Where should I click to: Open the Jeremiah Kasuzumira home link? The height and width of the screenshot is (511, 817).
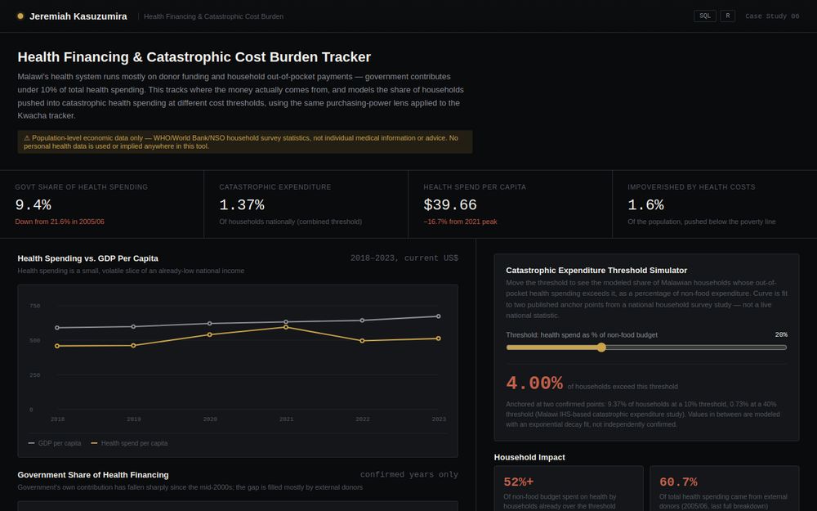click(x=78, y=16)
